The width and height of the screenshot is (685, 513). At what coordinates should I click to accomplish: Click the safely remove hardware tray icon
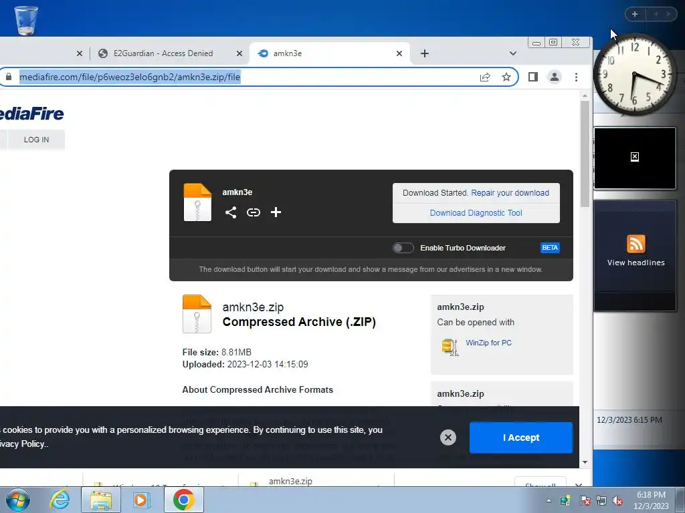(565, 500)
